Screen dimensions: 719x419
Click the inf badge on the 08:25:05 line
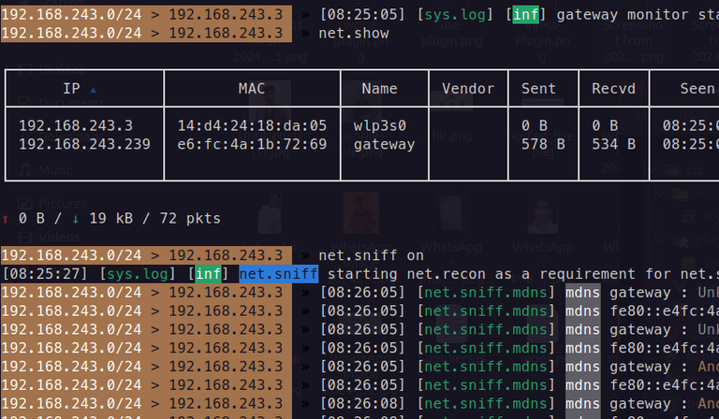[525, 15]
